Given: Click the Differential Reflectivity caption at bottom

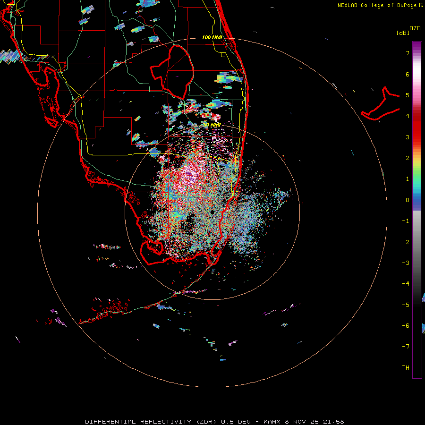Looking at the screenshot, I should point(215,422).
